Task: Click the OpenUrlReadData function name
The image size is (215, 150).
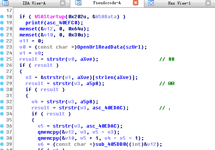Action: [x=100, y=47]
